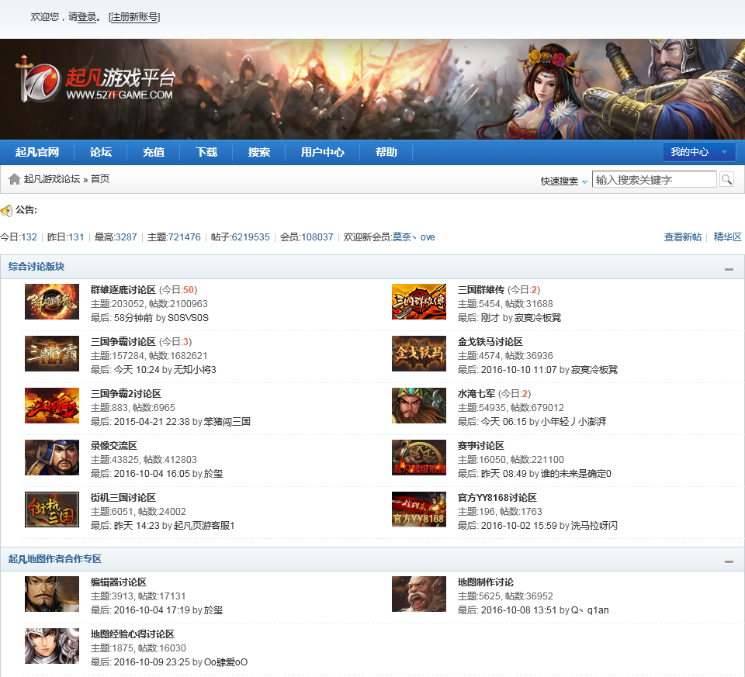This screenshot has width=745, height=677.
Task: Open 编辑器讨论区 forum icon
Action: [52, 594]
